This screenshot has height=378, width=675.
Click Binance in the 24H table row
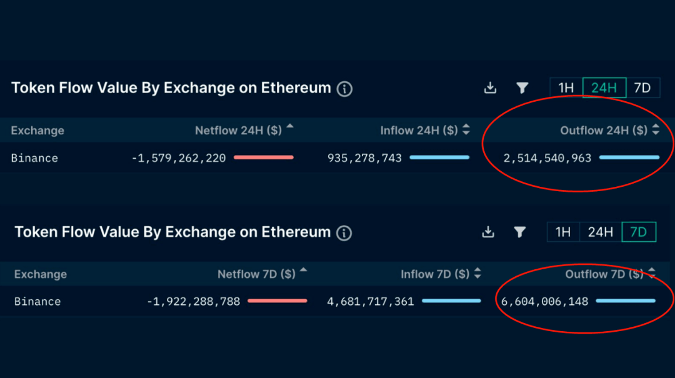[x=34, y=158]
